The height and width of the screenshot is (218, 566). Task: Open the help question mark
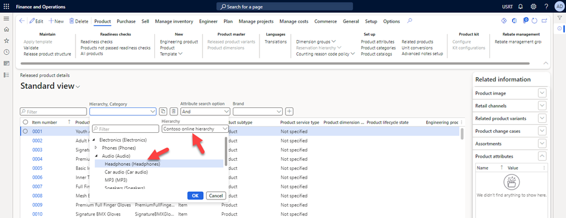pos(546,6)
